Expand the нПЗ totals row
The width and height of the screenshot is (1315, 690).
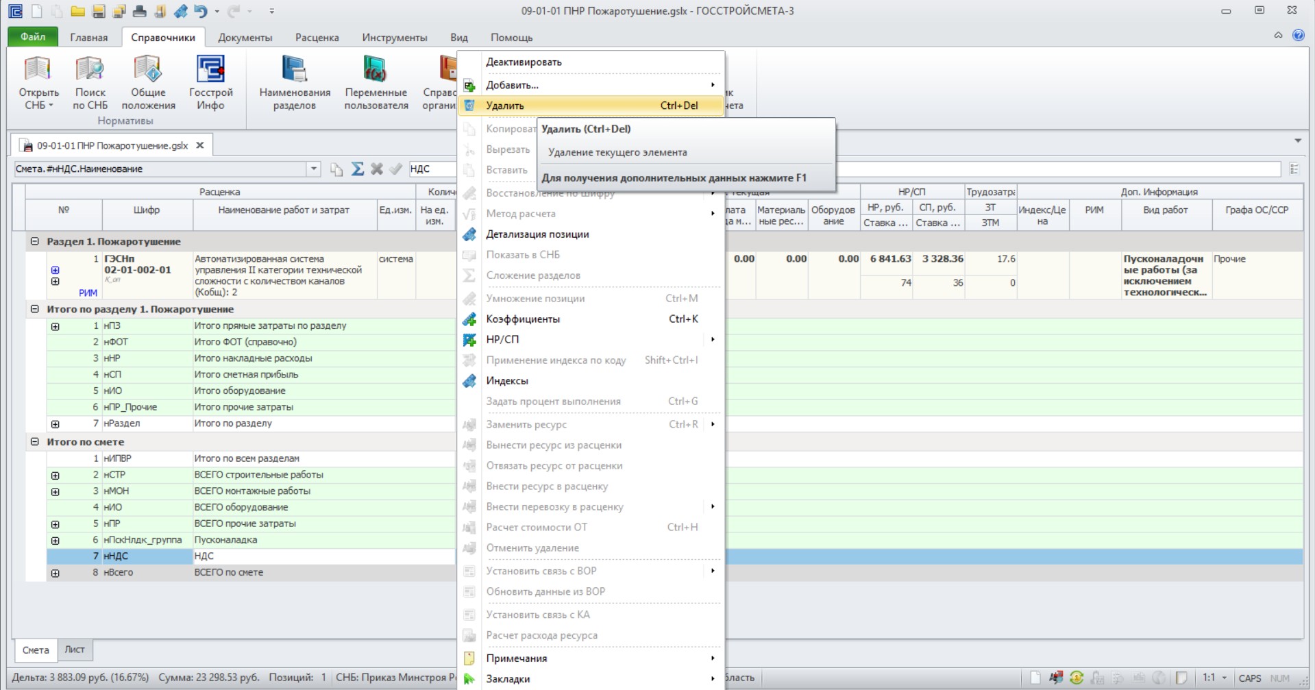point(55,326)
